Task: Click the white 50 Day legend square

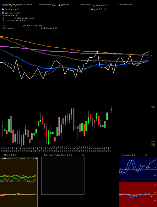Action: pyautogui.click(x=3, y=9)
